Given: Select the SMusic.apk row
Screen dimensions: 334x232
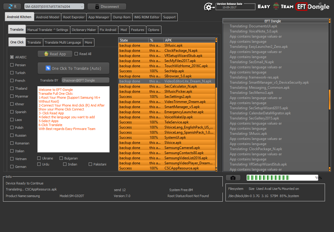Looking at the screenshot, I should (x=167, y=45).
